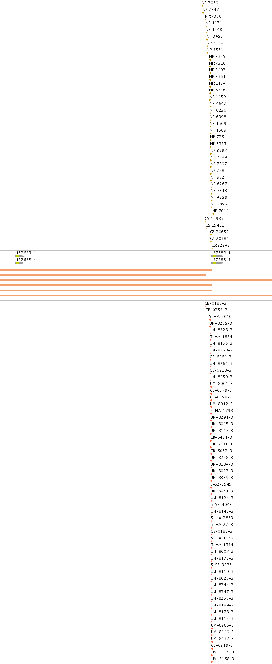Click the 5-SZ-4043 feature label
The width and height of the screenshot is (272, 664).
[221, 505]
